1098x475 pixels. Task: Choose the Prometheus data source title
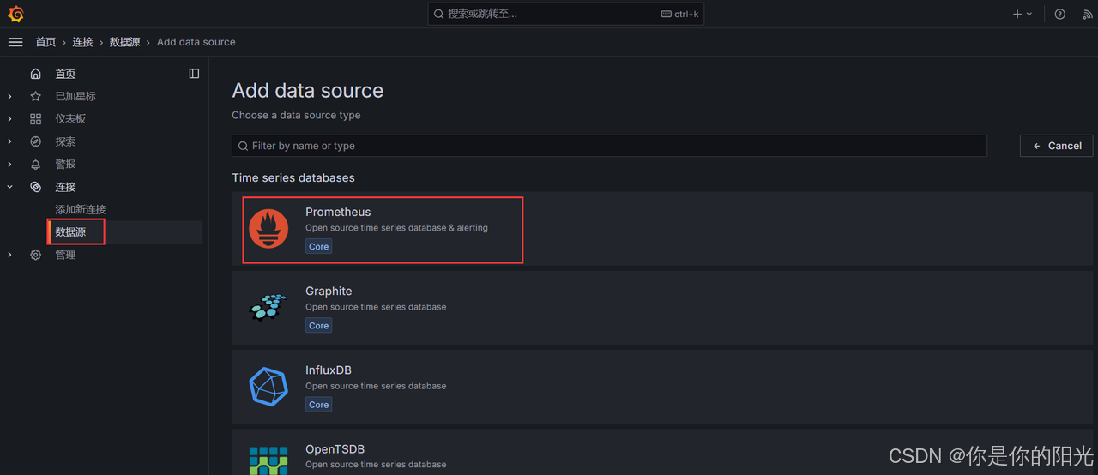338,212
